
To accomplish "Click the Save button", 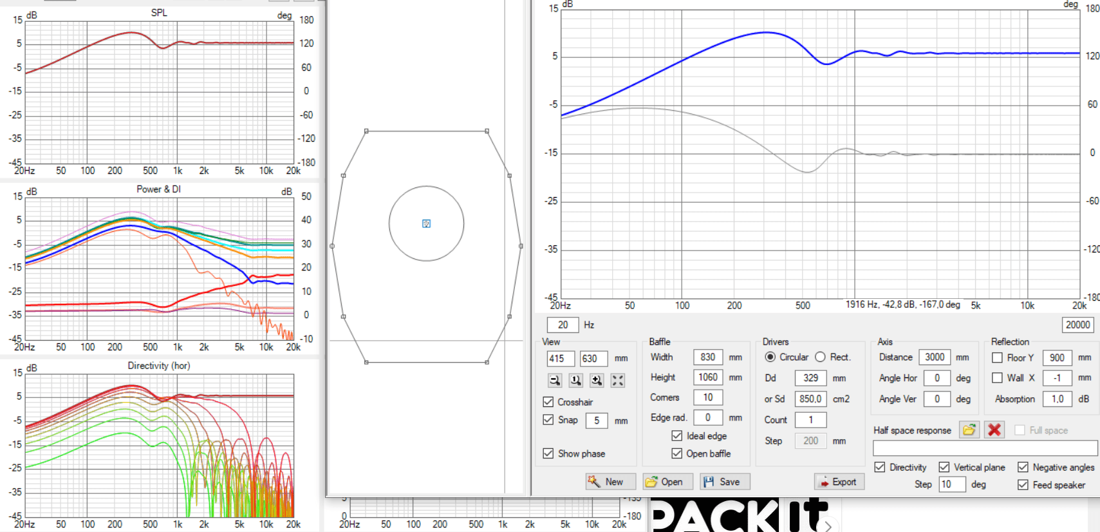I will [725, 482].
